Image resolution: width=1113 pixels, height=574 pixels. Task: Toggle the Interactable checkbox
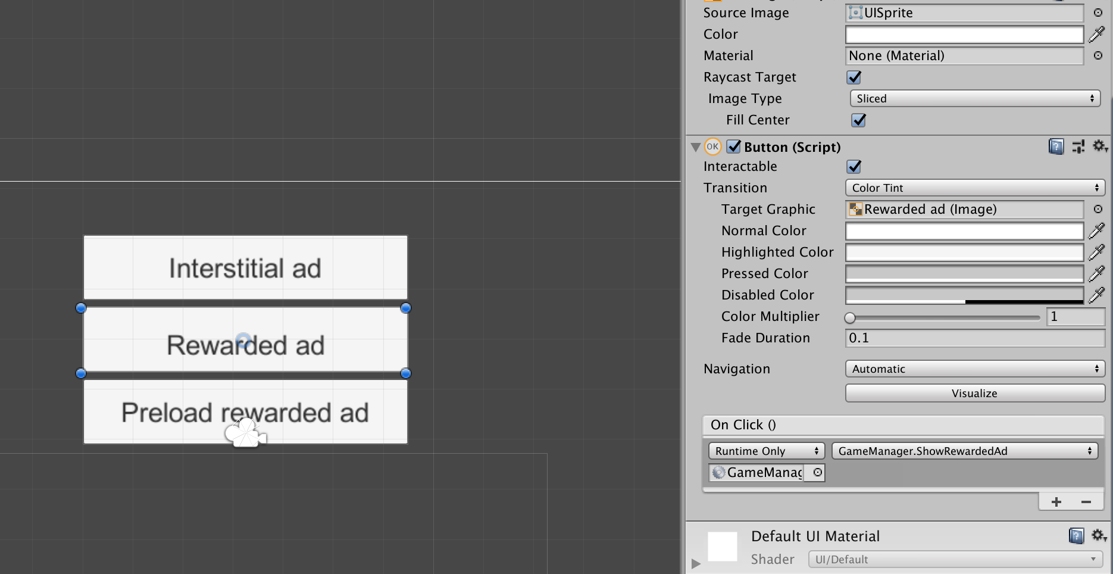854,167
